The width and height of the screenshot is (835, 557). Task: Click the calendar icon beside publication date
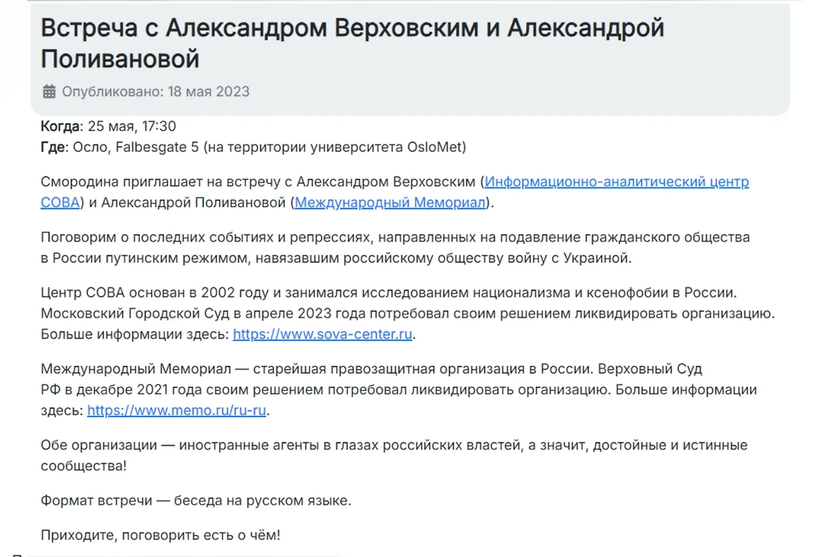pyautogui.click(x=49, y=91)
